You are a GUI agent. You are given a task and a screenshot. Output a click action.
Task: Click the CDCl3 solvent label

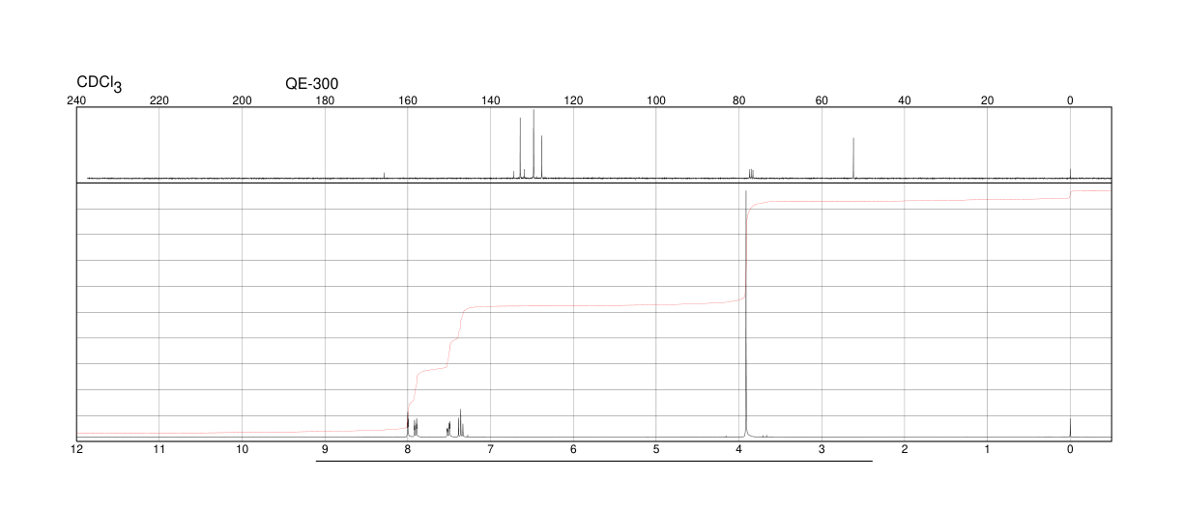tap(100, 85)
